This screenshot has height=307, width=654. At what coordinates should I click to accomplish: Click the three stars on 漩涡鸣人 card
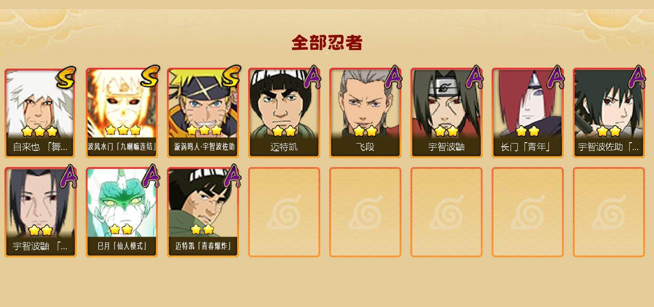coord(204,130)
